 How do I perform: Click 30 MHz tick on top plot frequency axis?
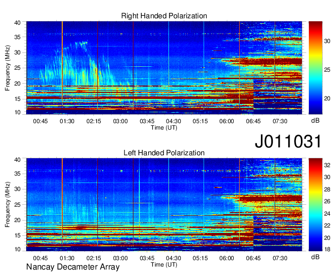coord(18,52)
